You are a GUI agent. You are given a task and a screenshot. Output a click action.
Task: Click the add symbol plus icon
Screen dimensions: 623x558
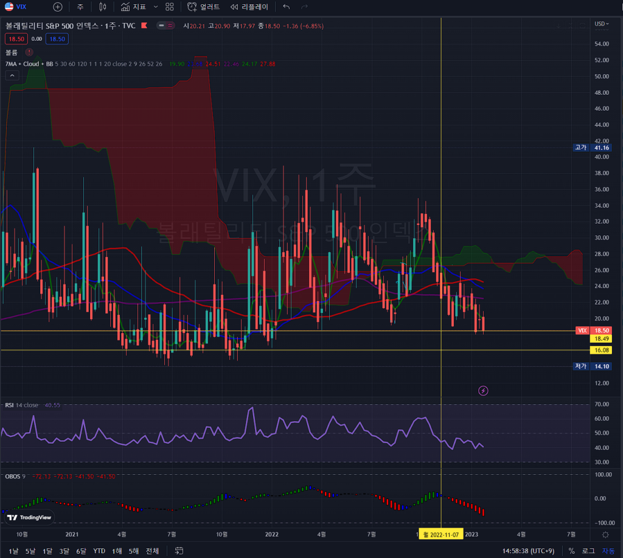pyautogui.click(x=57, y=7)
